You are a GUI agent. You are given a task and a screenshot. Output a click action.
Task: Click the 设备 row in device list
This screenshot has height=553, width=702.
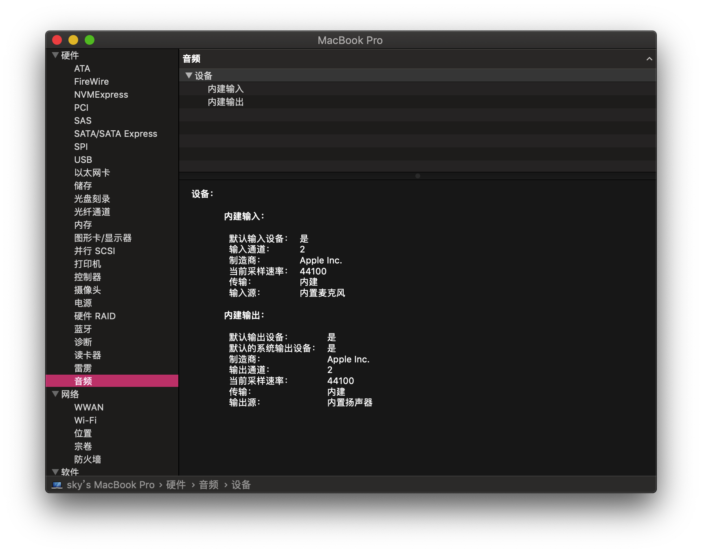pyautogui.click(x=418, y=75)
